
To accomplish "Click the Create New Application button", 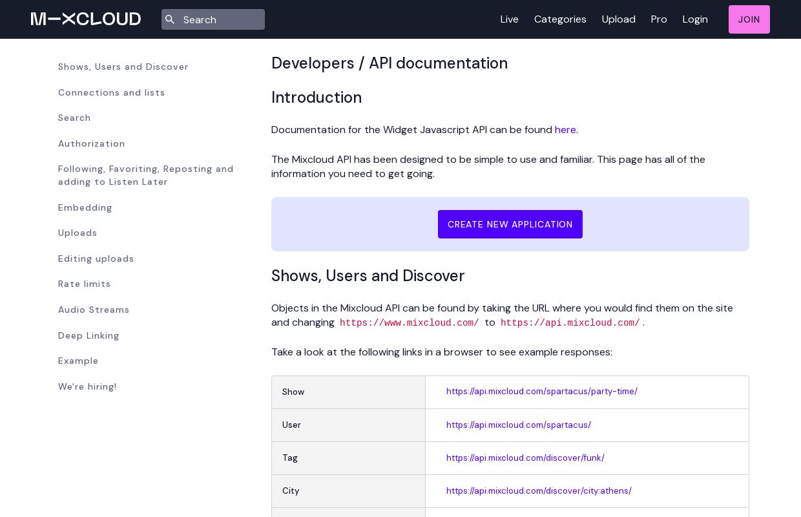I will tap(510, 224).
